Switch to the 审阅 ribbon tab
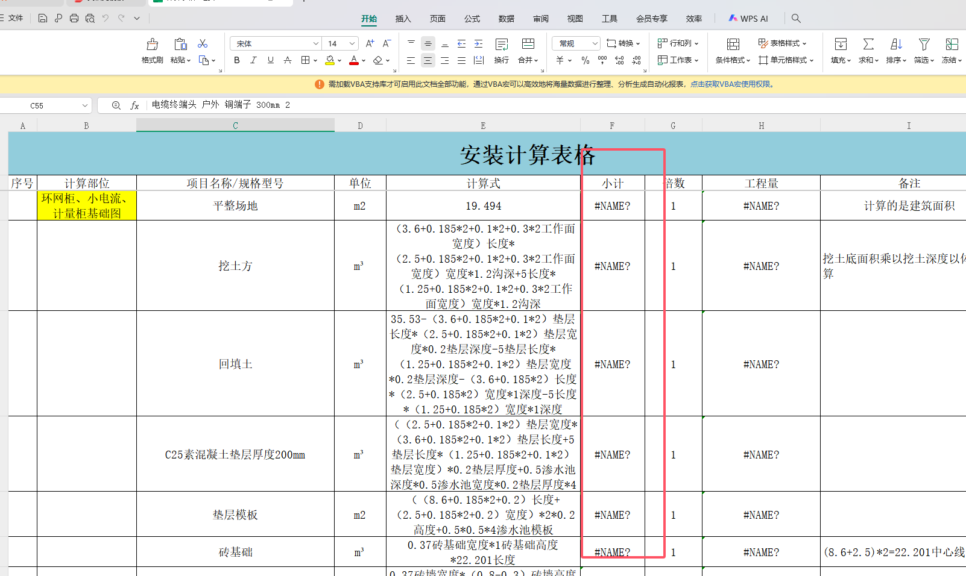 click(x=541, y=19)
